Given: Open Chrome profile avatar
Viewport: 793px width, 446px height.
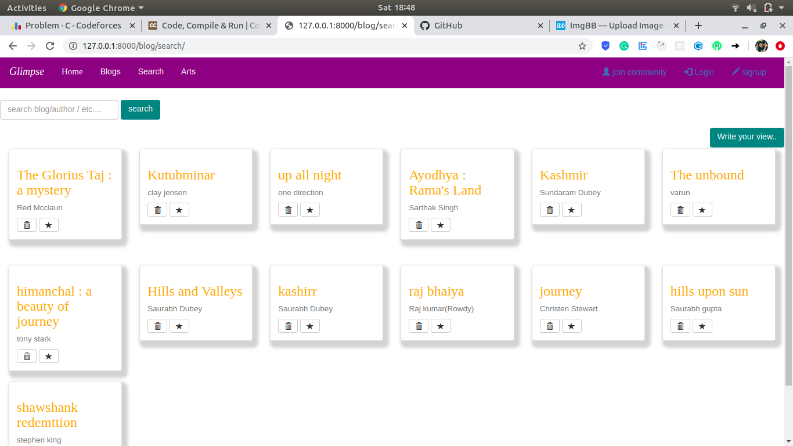Looking at the screenshot, I should tap(762, 46).
